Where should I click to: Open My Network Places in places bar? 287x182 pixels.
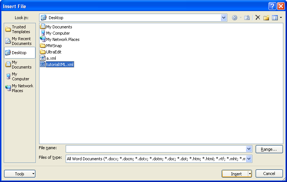19,88
